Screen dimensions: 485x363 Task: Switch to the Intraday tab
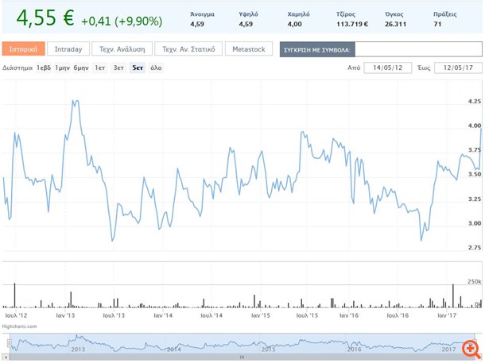click(68, 49)
